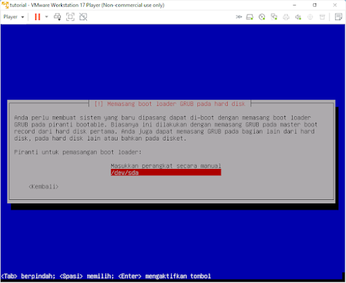This screenshot has height=283, width=346.
Task: Expand the power options dropdown arrow
Action: pyautogui.click(x=46, y=17)
